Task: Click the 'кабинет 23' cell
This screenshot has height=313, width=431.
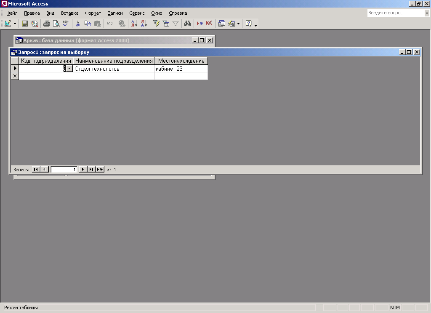Action: pos(181,69)
